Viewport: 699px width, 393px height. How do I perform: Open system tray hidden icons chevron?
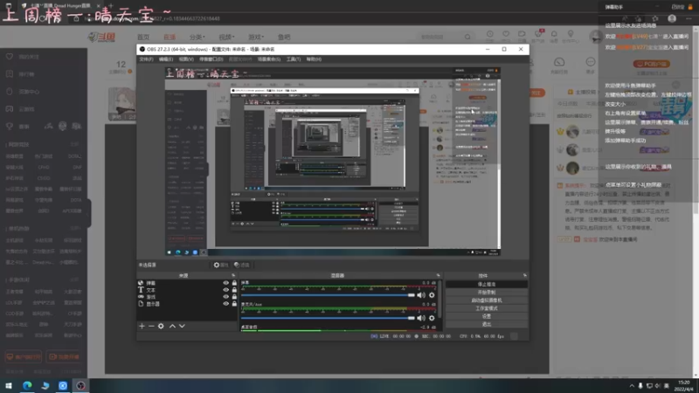[632, 386]
